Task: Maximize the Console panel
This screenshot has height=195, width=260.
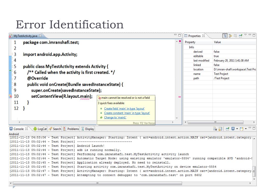Action: [x=254, y=128]
